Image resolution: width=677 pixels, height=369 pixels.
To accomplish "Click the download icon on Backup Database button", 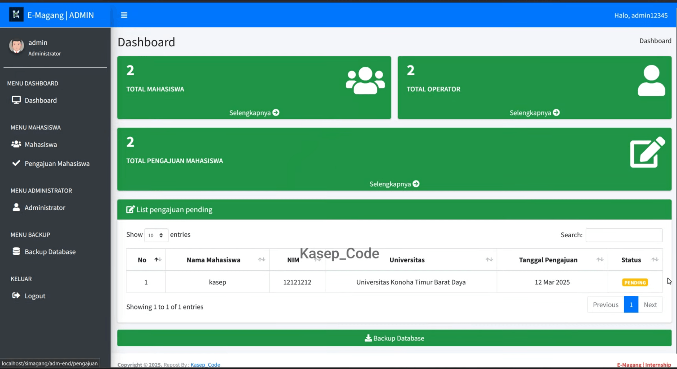I will coord(368,338).
